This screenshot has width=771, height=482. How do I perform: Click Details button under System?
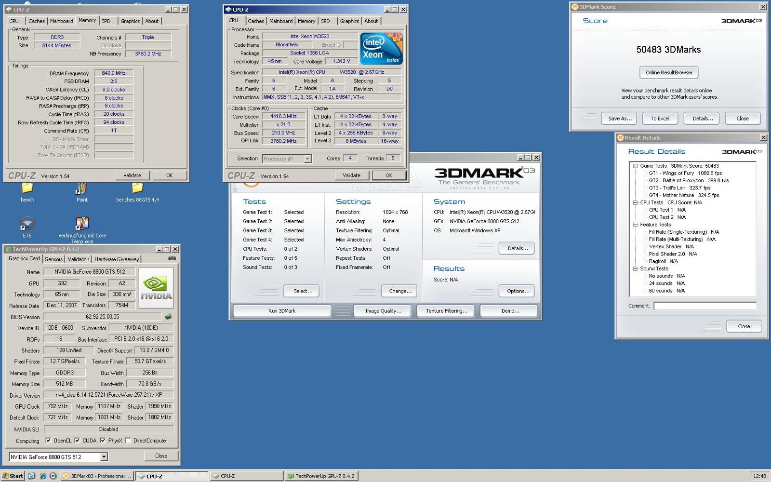[x=518, y=248]
